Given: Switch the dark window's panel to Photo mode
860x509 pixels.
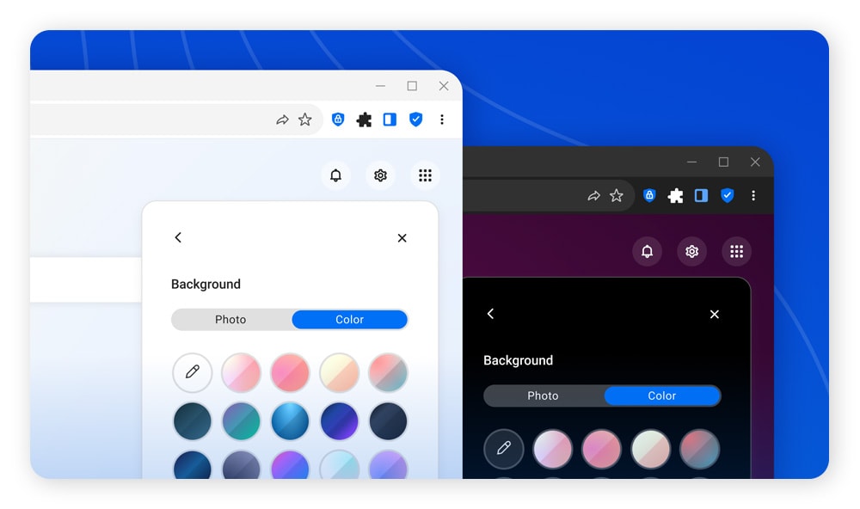Looking at the screenshot, I should point(544,396).
